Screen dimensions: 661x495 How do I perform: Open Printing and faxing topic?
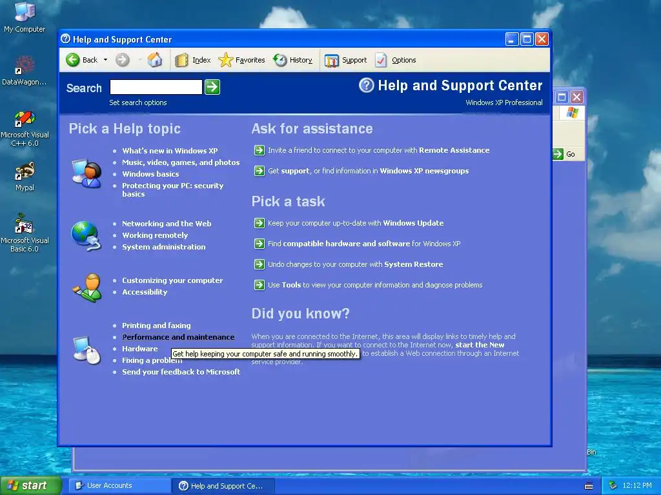coord(156,325)
